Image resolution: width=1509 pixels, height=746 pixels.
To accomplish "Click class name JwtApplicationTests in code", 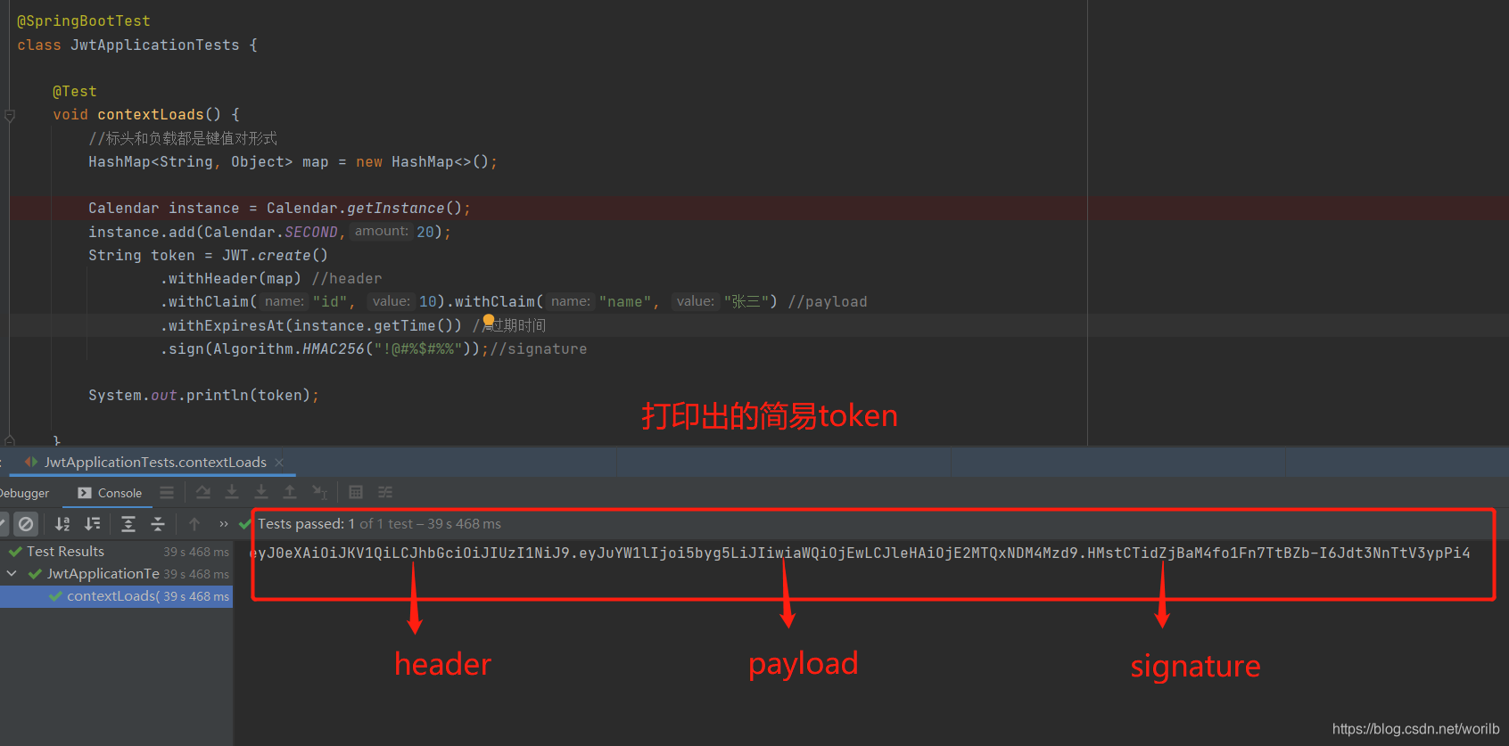I will tap(155, 45).
